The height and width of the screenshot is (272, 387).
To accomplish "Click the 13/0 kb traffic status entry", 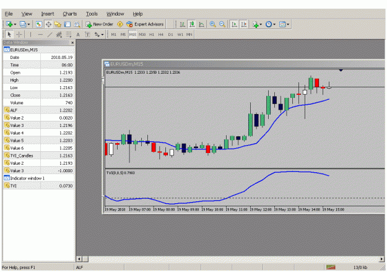I will 360,267.
